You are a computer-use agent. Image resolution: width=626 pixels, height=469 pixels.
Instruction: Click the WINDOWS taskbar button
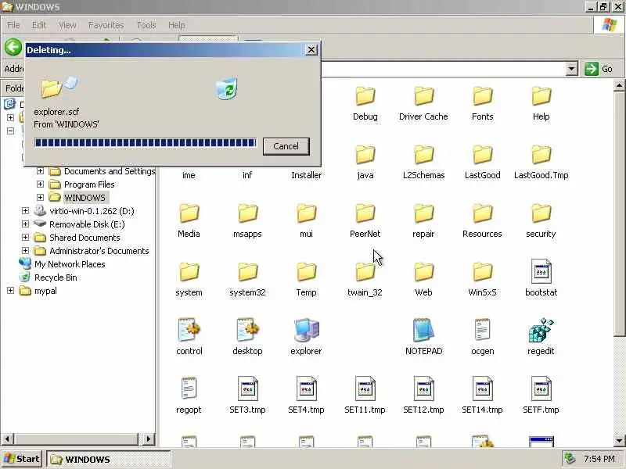click(109, 460)
